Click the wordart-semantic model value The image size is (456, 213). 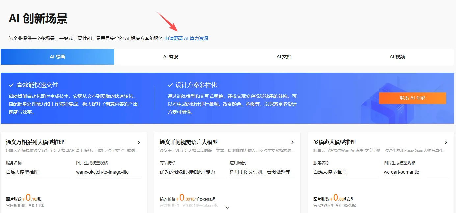pos(401,172)
